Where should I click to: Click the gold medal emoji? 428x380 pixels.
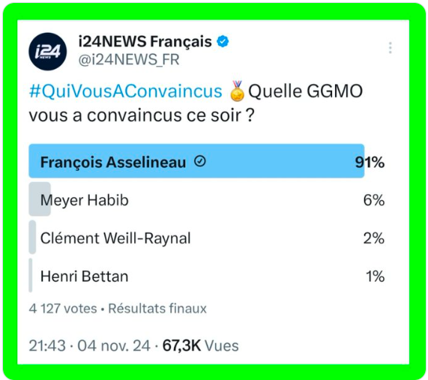click(237, 91)
